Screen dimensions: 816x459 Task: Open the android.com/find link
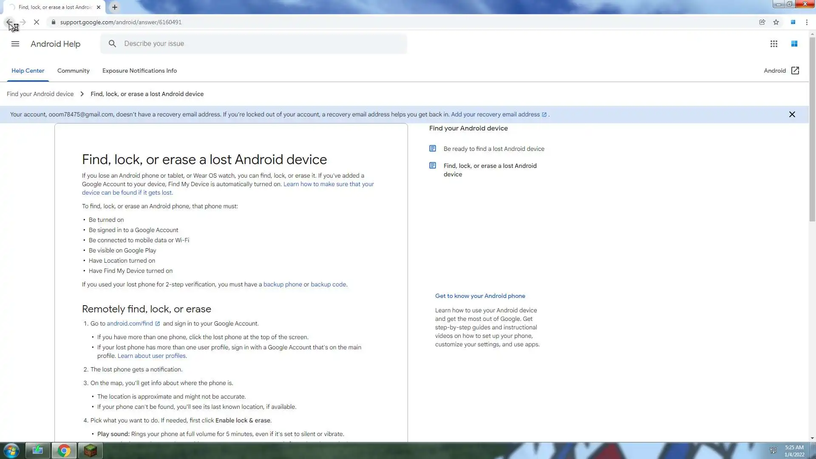tap(130, 323)
